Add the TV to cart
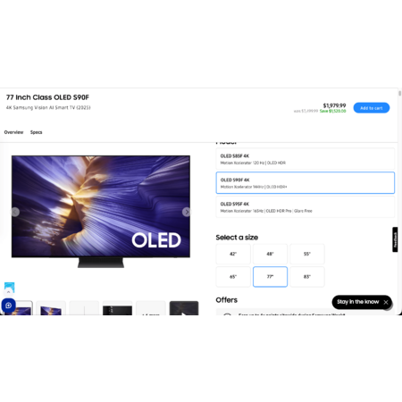Viewport: 402px width, 402px height. point(372,108)
